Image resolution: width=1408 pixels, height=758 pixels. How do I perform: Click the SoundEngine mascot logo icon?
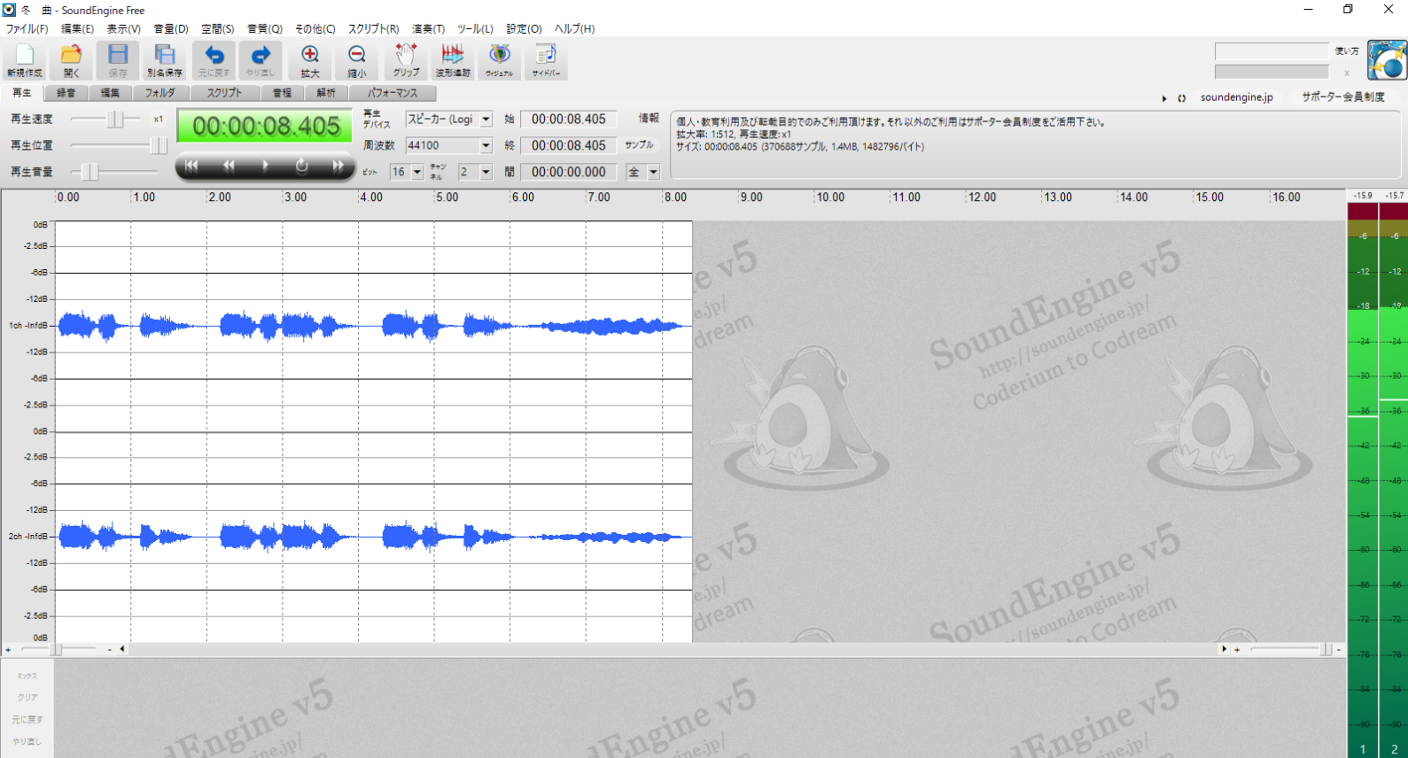(1387, 60)
